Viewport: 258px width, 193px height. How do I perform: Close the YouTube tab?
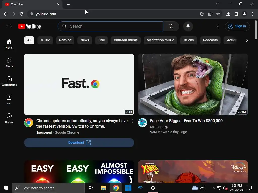pos(58,4)
